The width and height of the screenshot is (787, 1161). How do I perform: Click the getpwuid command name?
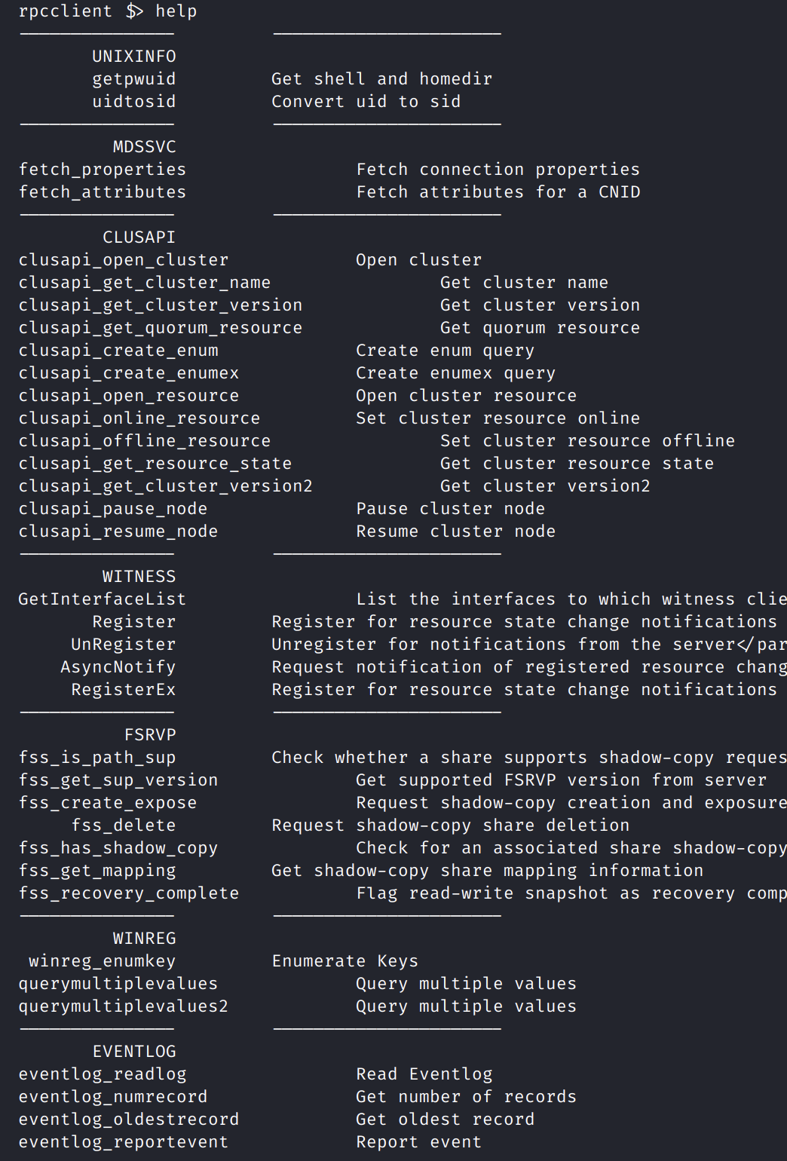point(133,79)
